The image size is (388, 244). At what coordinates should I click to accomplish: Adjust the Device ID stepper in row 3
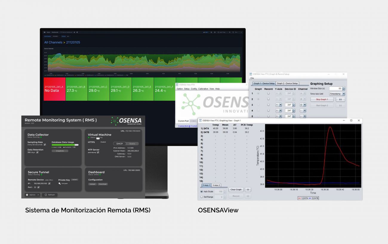[x=294, y=105]
